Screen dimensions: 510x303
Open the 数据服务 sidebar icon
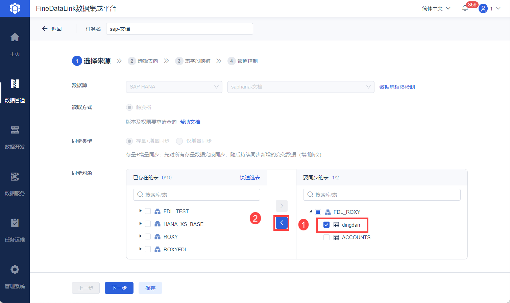click(x=15, y=176)
